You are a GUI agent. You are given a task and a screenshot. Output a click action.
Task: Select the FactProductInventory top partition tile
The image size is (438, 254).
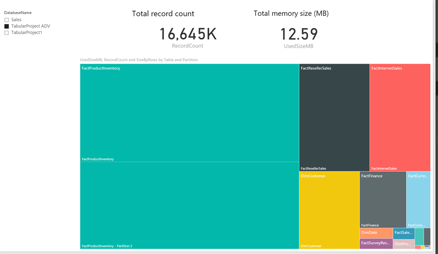(x=189, y=113)
